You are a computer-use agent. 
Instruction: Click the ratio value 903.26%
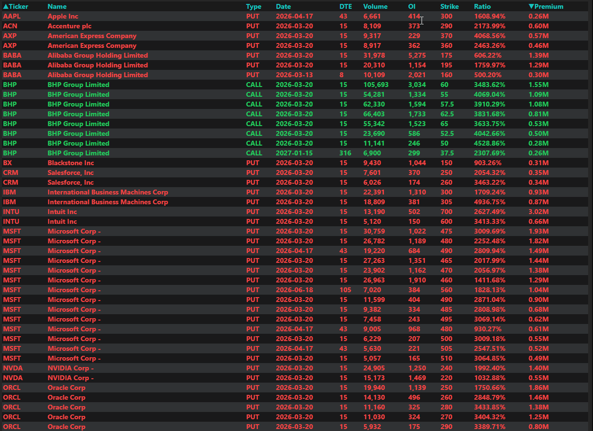tap(488, 163)
